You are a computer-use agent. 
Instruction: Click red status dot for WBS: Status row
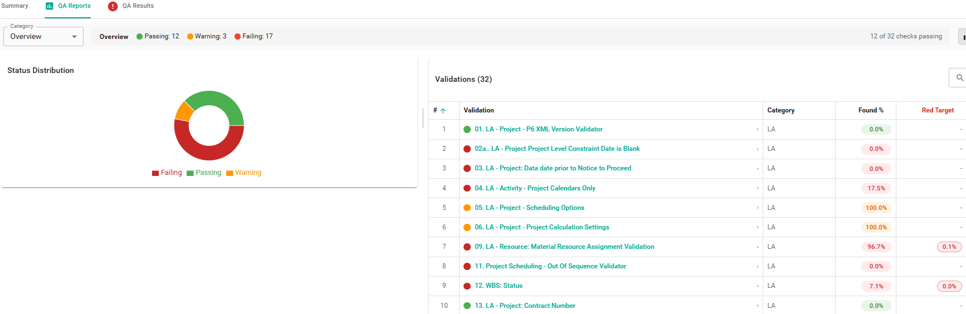click(467, 286)
